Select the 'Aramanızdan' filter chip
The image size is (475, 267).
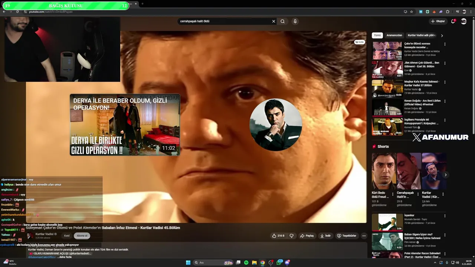(394, 35)
